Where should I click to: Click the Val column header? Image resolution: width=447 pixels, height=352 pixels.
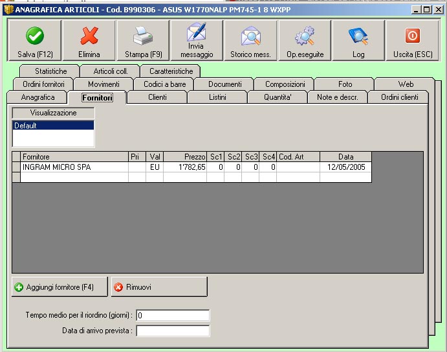click(x=155, y=157)
